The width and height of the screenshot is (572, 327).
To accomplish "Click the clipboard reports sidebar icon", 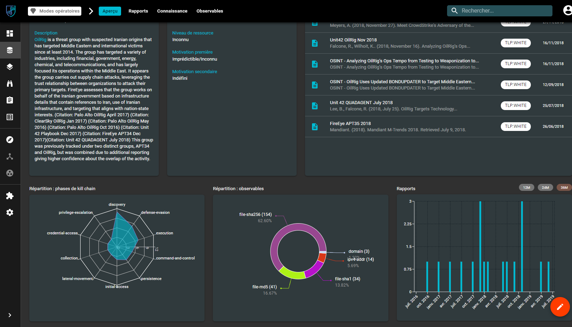I will [10, 100].
